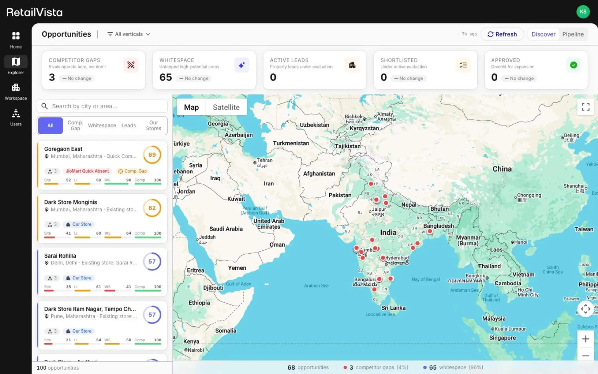Screen dimensions: 598x374
Task: Click the JioMart Quick Absent tag
Action: [x=87, y=171]
